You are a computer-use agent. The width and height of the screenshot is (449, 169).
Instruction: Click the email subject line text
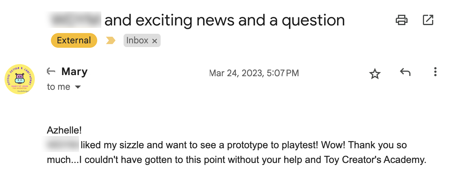tap(224, 20)
